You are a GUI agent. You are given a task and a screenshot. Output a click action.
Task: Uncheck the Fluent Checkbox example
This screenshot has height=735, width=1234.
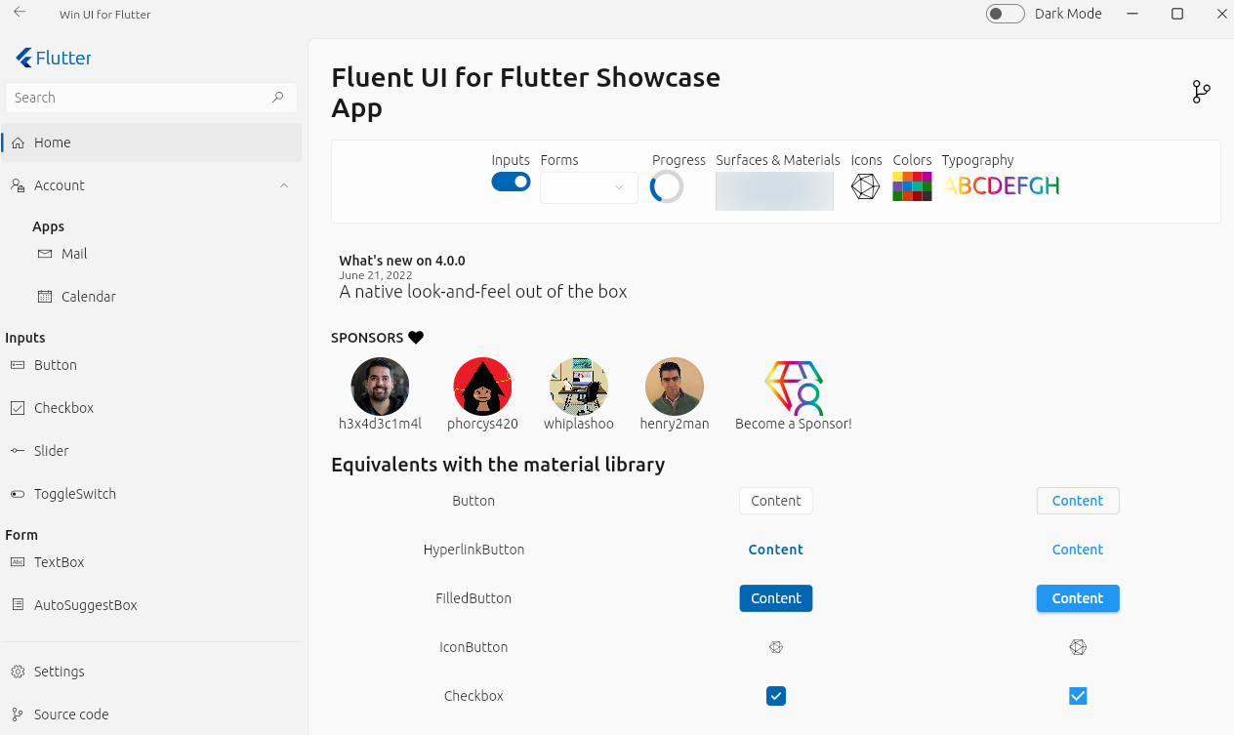point(776,696)
